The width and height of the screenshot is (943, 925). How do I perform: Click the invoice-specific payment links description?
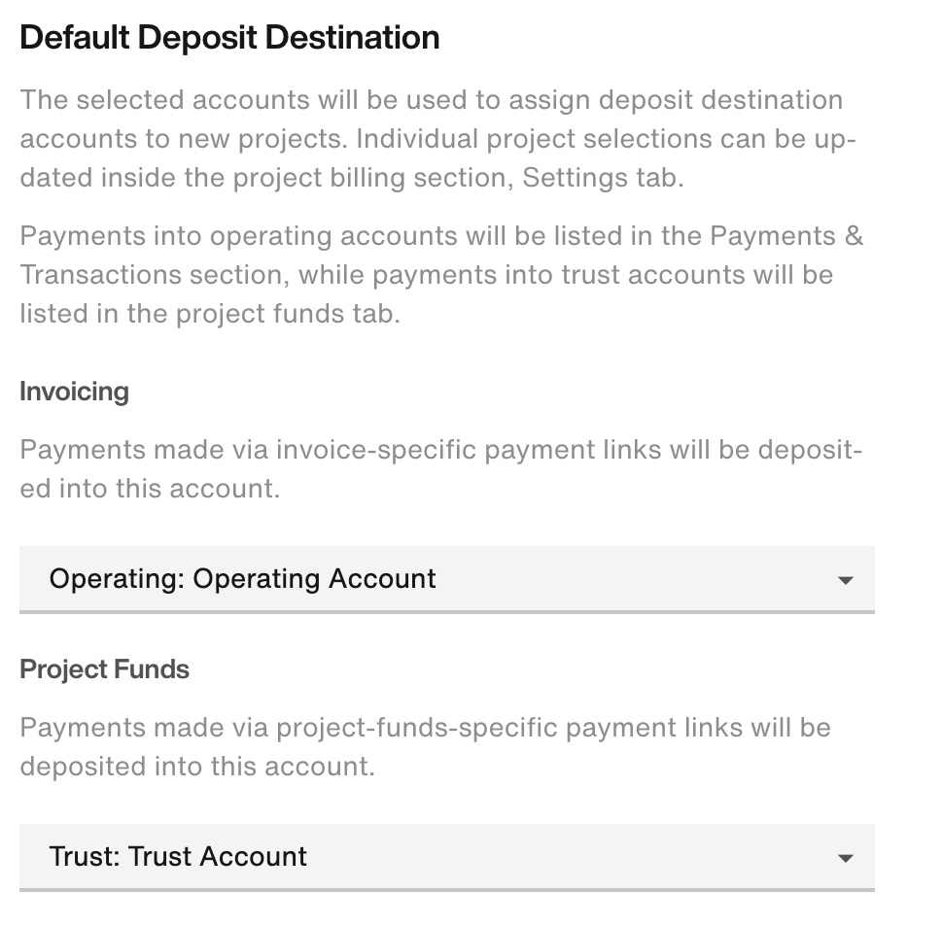pos(440,468)
